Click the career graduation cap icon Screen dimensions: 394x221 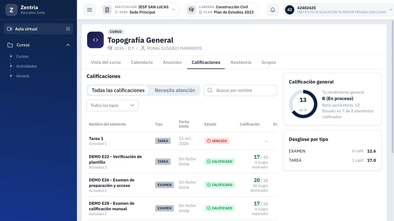(191, 10)
